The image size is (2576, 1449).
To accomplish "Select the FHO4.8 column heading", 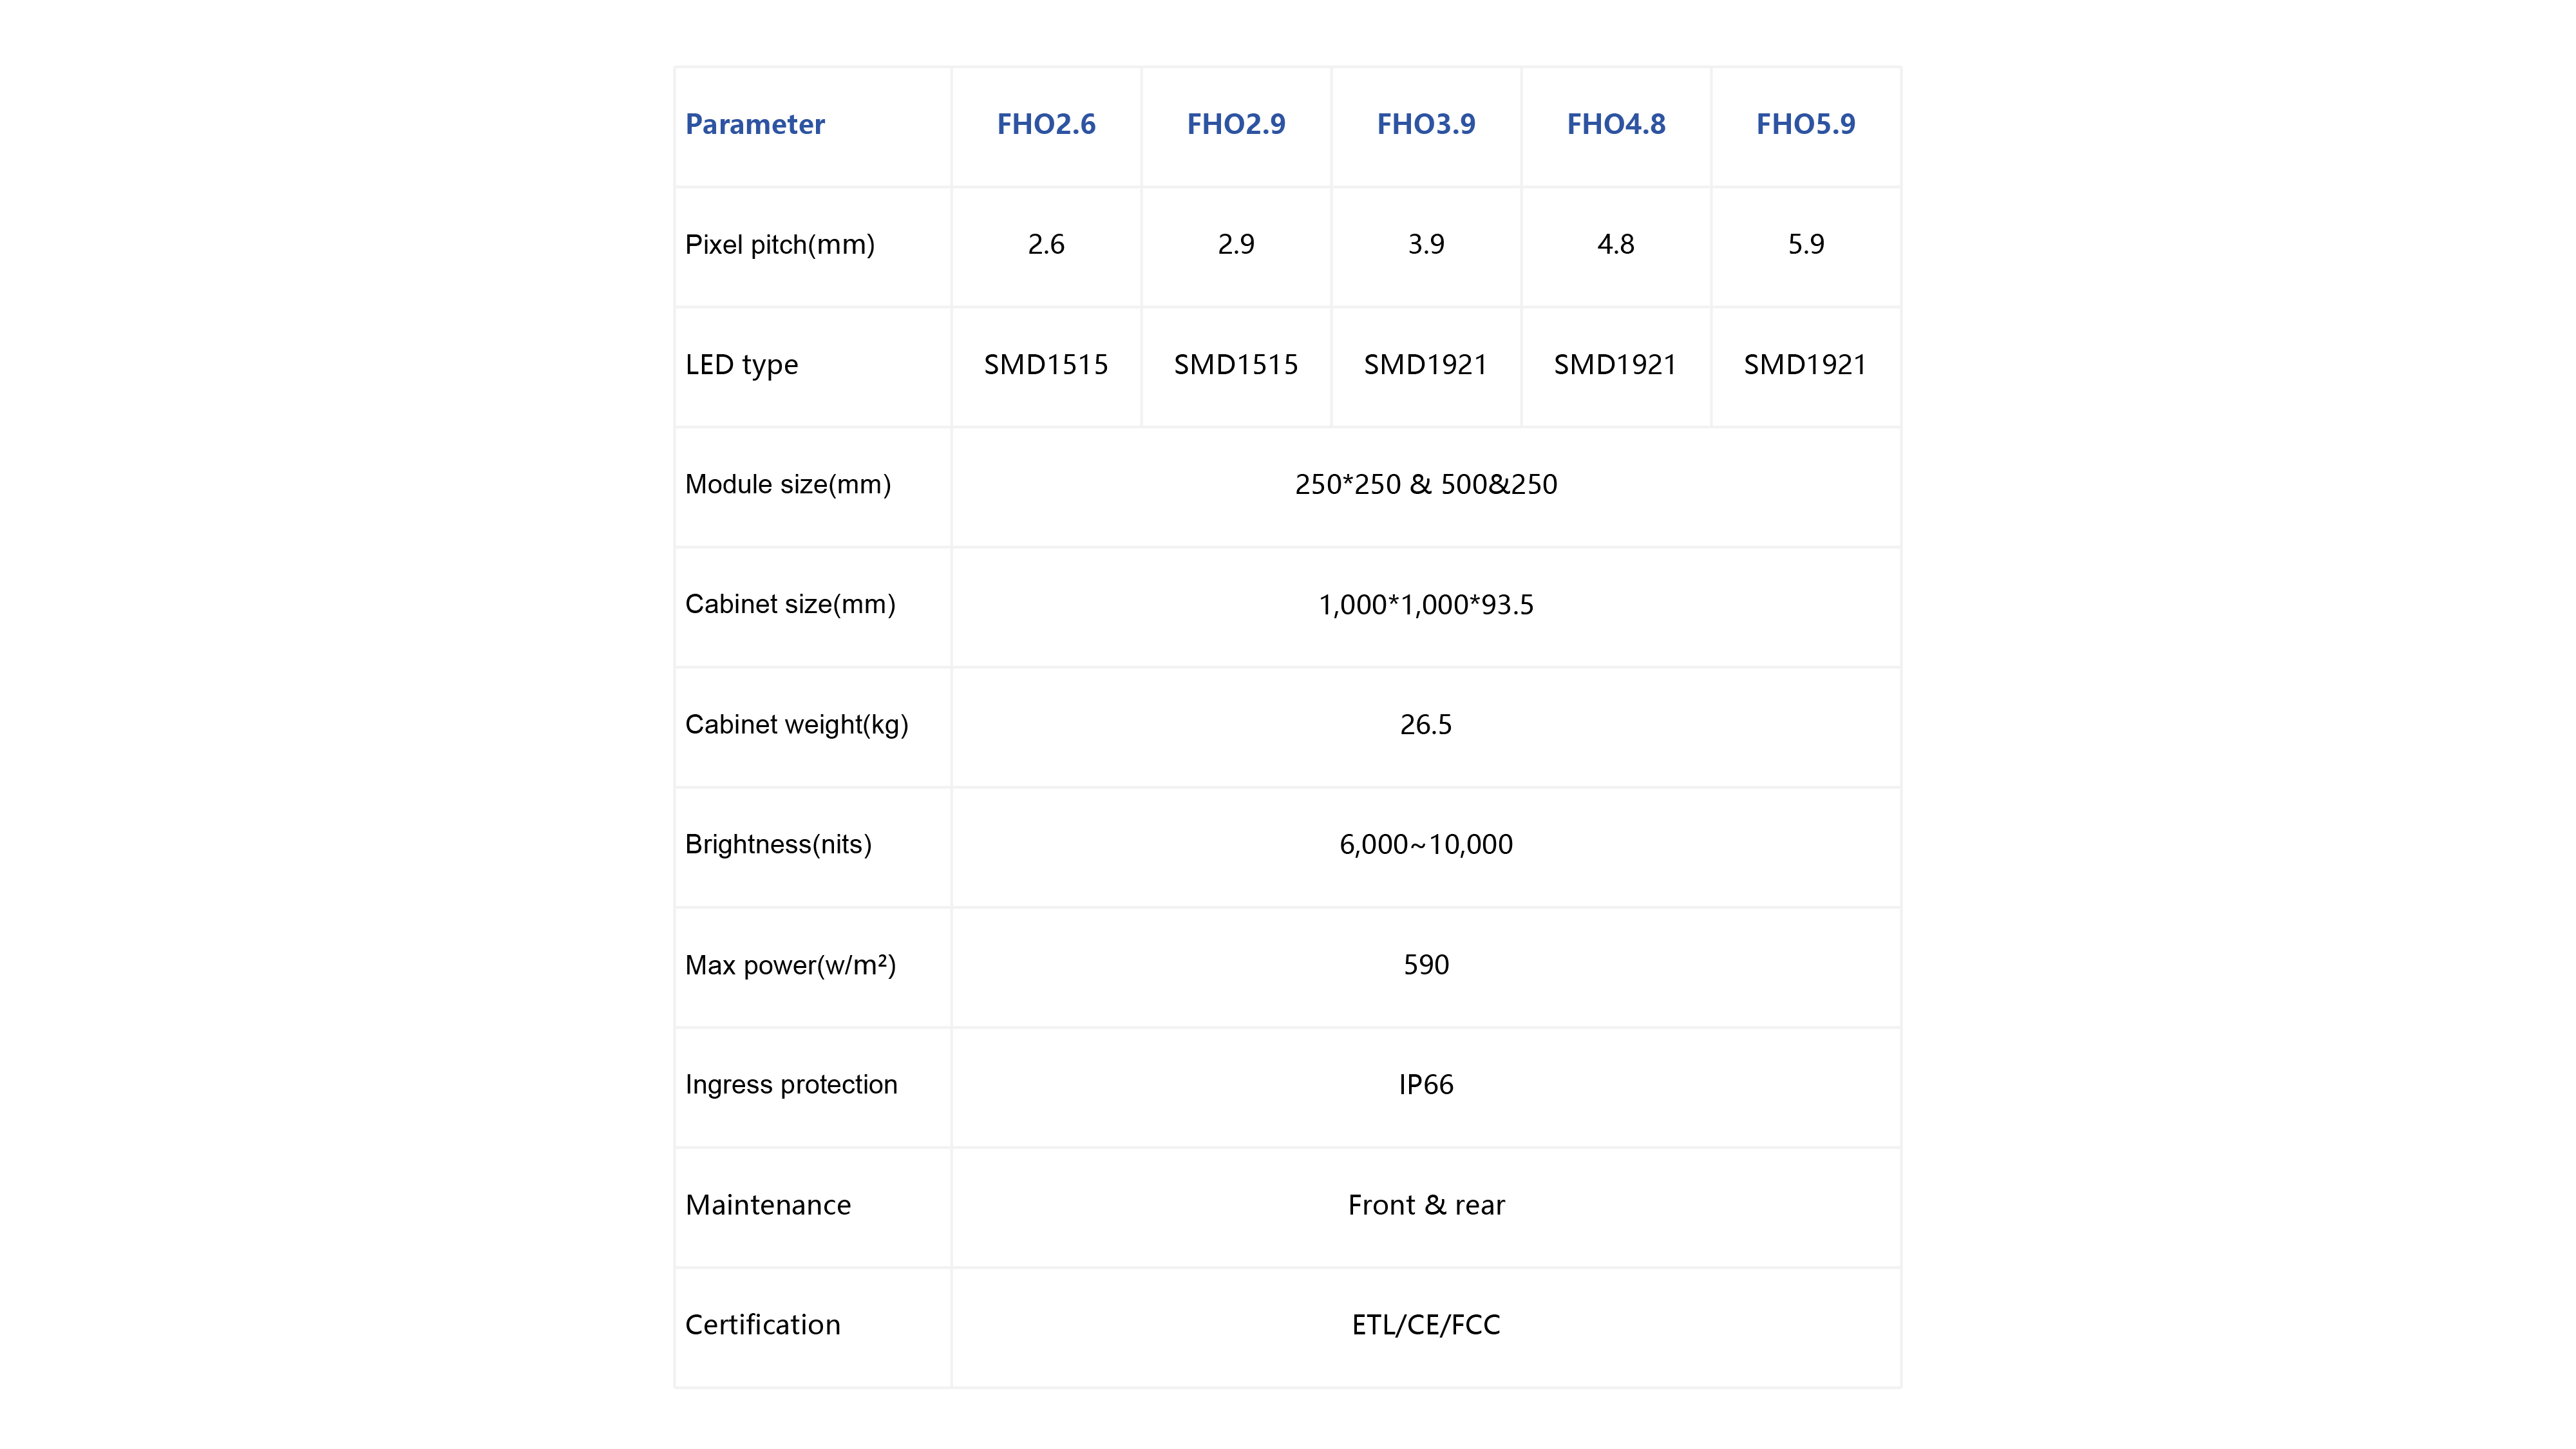I will pyautogui.click(x=1616, y=124).
